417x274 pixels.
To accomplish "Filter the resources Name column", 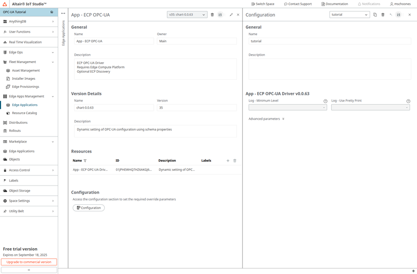I will (x=85, y=161).
